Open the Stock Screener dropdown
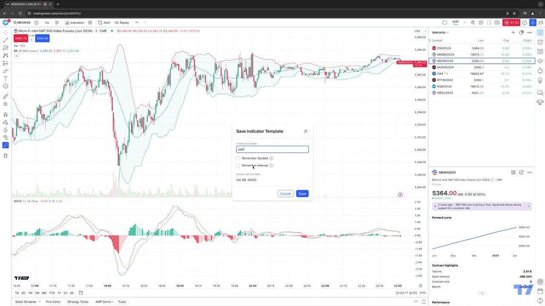This screenshot has width=545, height=306. click(28, 302)
